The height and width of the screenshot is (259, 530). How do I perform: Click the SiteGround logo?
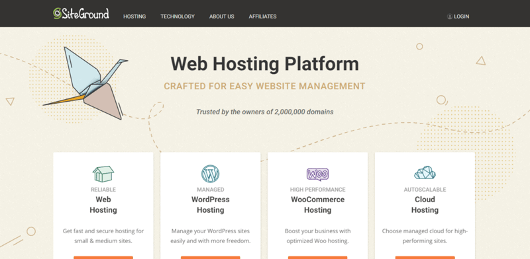[81, 13]
